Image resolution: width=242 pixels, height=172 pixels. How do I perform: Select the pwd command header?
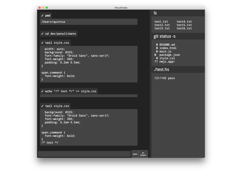pyautogui.click(x=46, y=16)
